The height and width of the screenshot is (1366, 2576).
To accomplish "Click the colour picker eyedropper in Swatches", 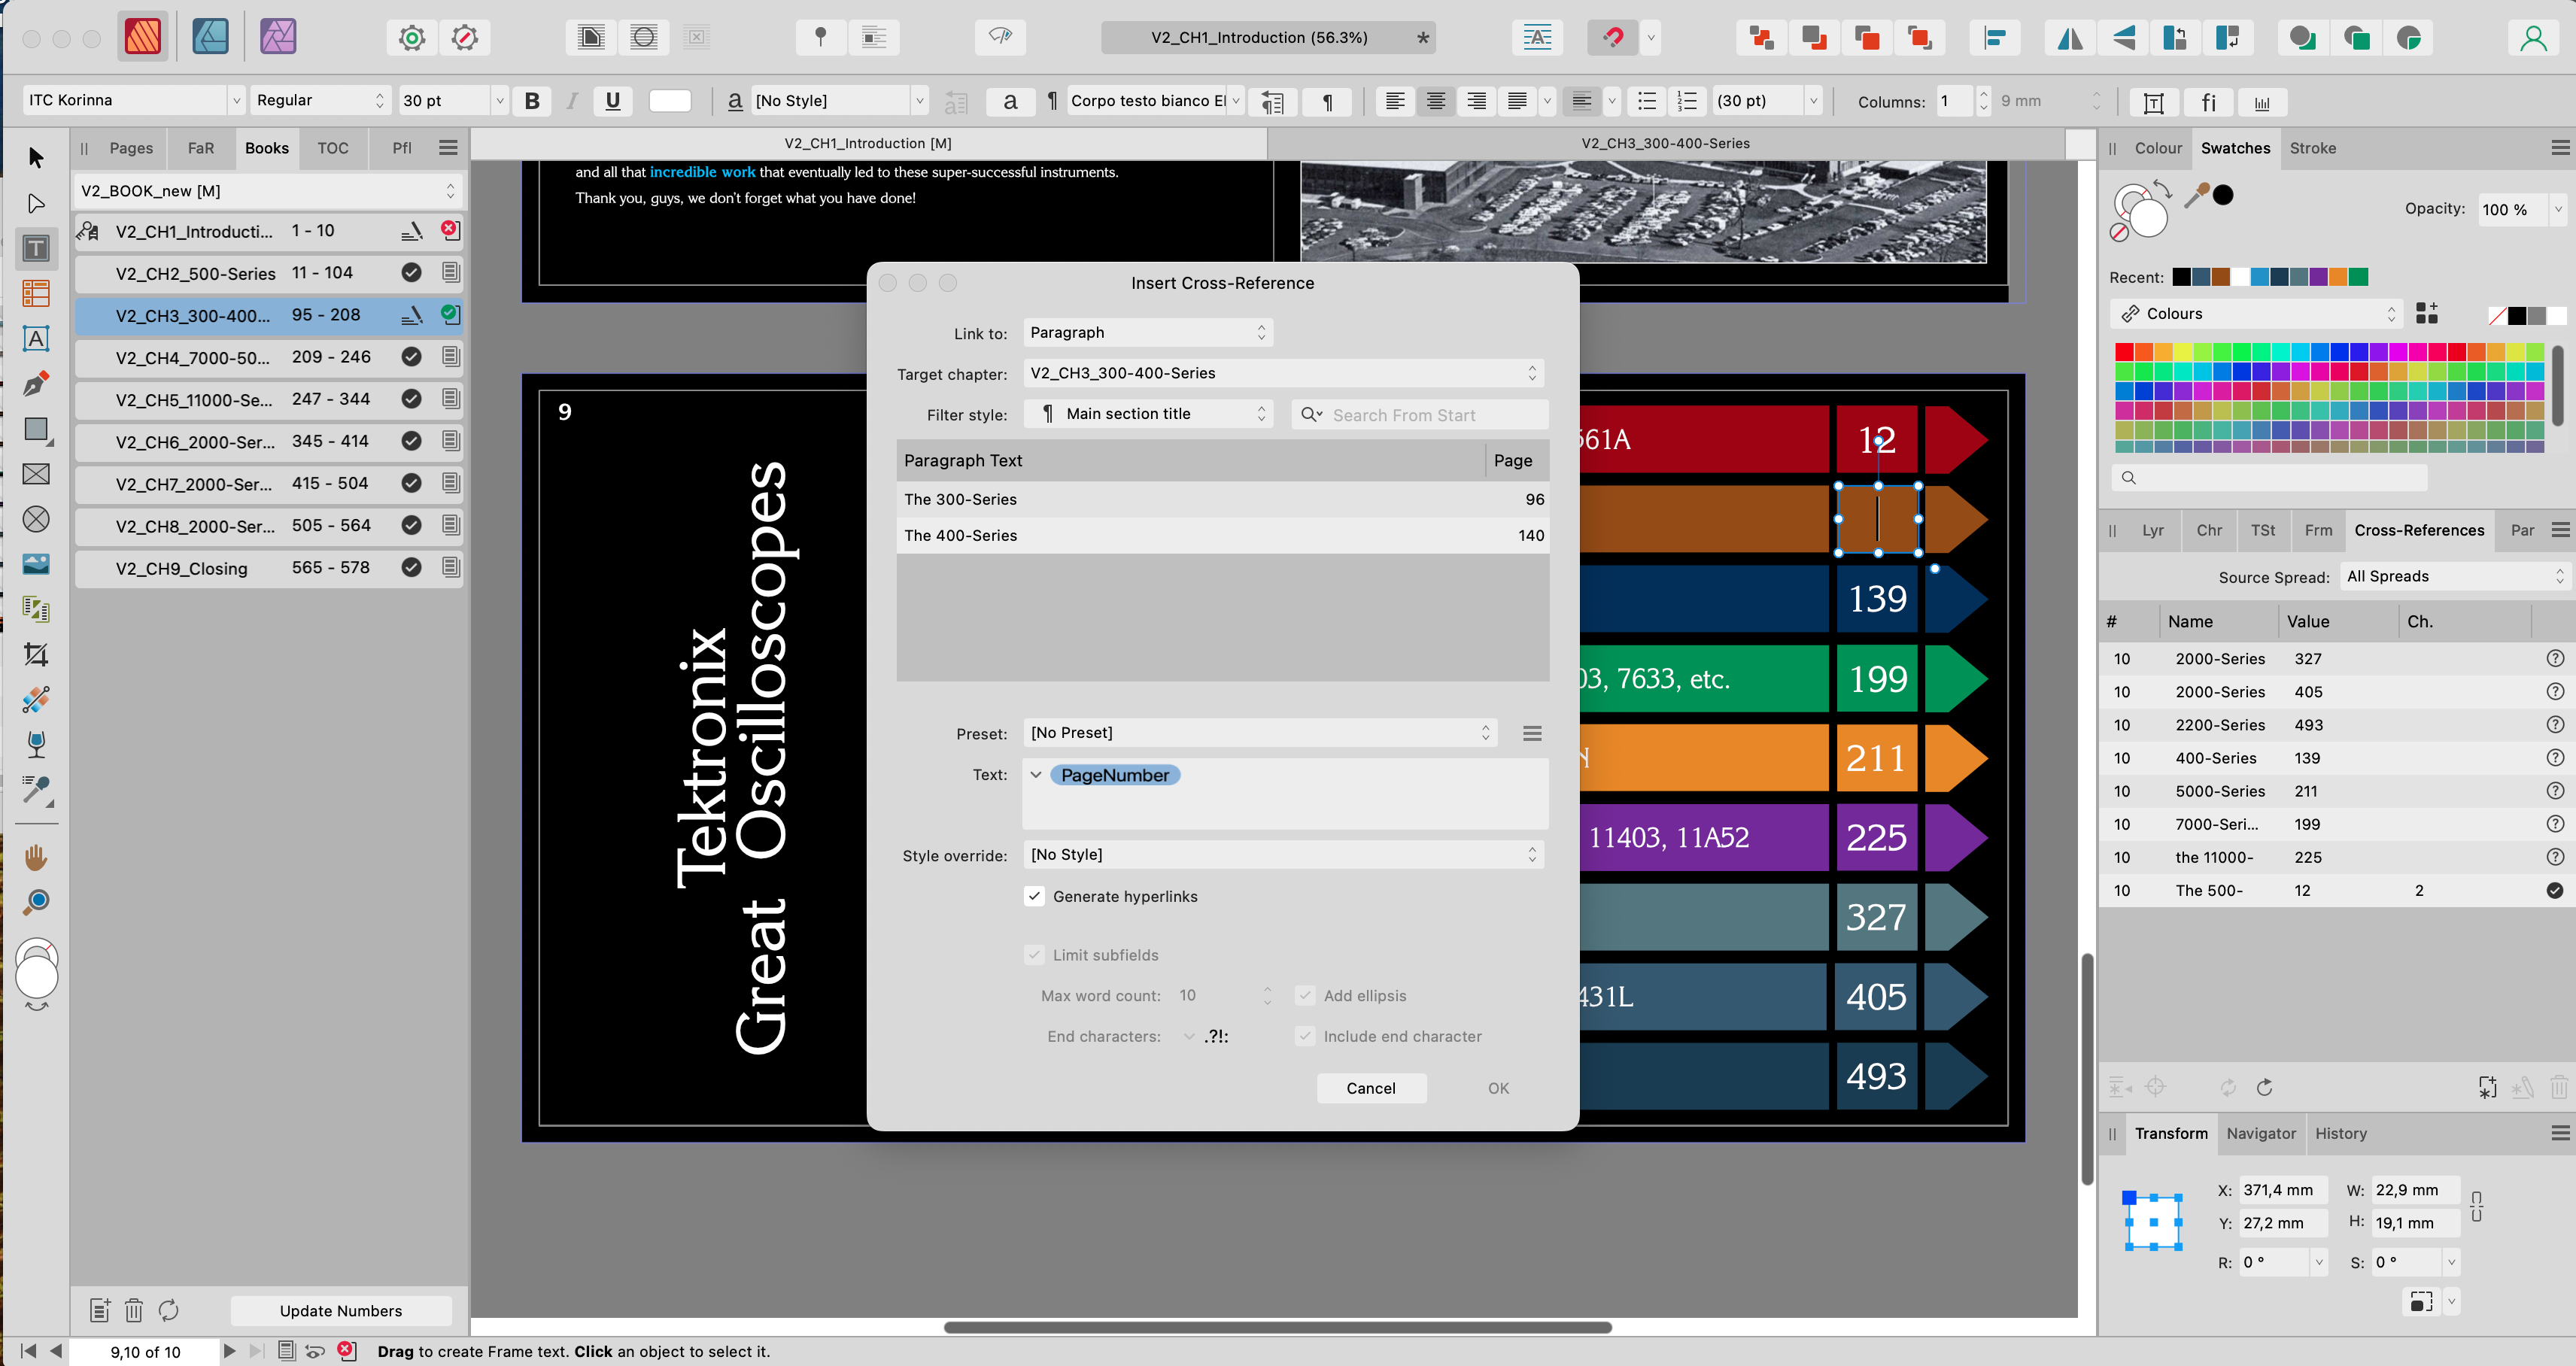I will click(2196, 195).
